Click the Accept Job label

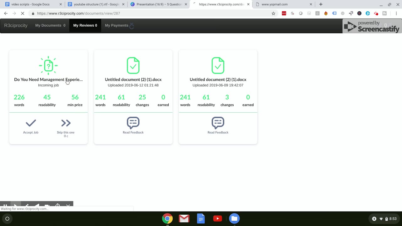31,132
